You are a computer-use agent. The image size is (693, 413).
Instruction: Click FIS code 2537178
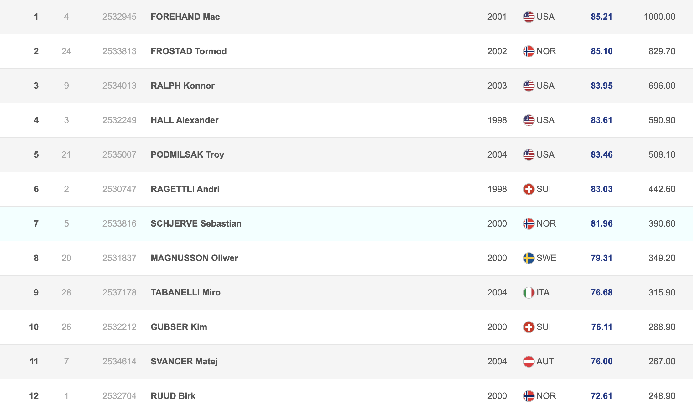[x=119, y=293]
